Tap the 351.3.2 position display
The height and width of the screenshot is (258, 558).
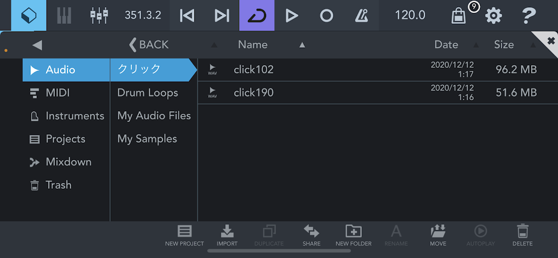point(143,16)
